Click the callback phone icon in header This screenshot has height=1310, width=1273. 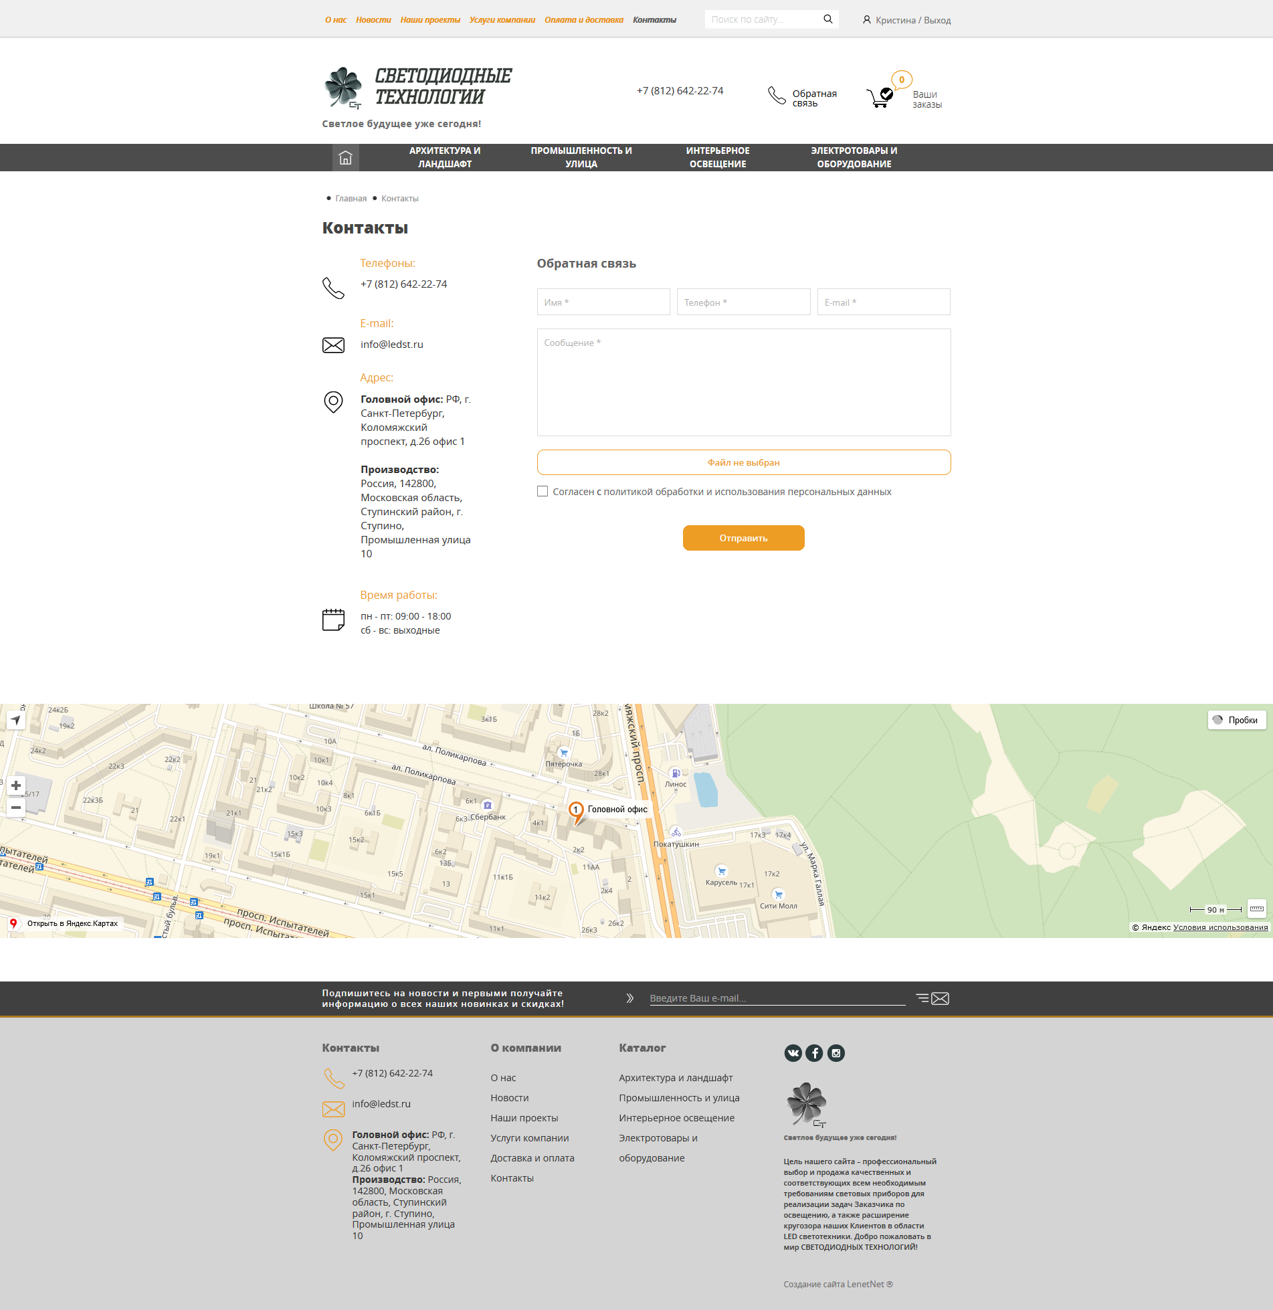click(x=777, y=96)
